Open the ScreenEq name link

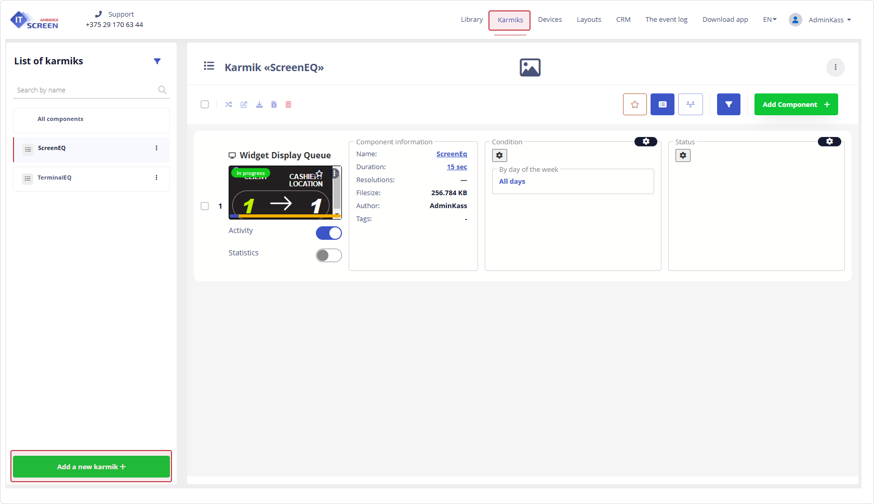[x=452, y=154]
